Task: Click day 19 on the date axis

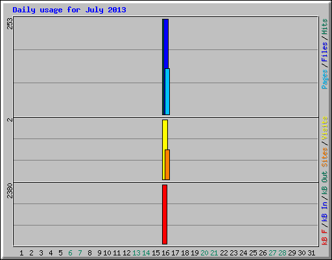Action: tap(195, 253)
